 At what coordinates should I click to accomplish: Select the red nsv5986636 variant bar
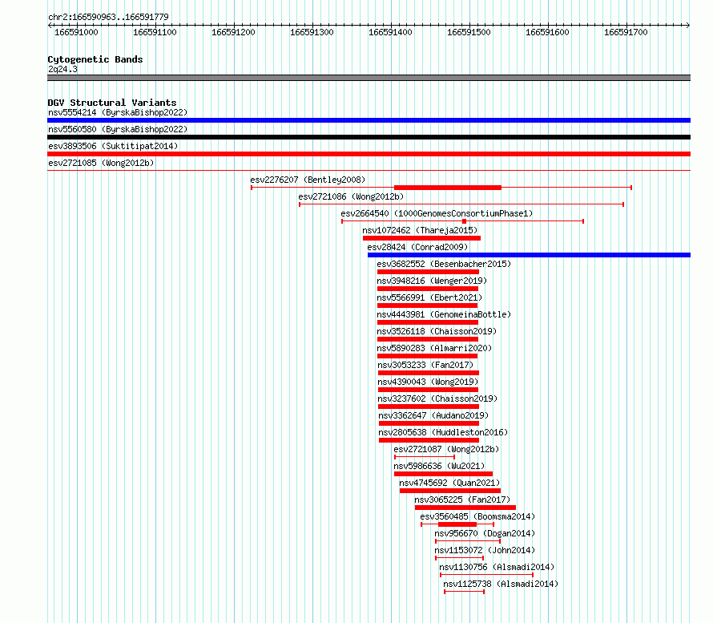tap(443, 474)
